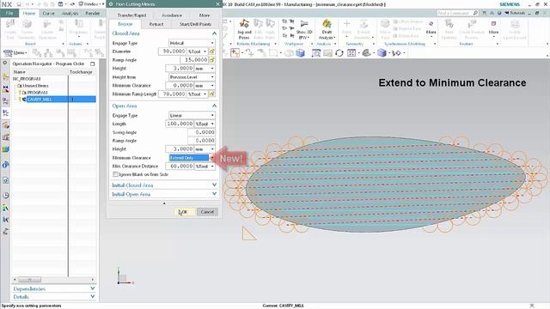Open the Window dropdown in title bar

point(91,4)
